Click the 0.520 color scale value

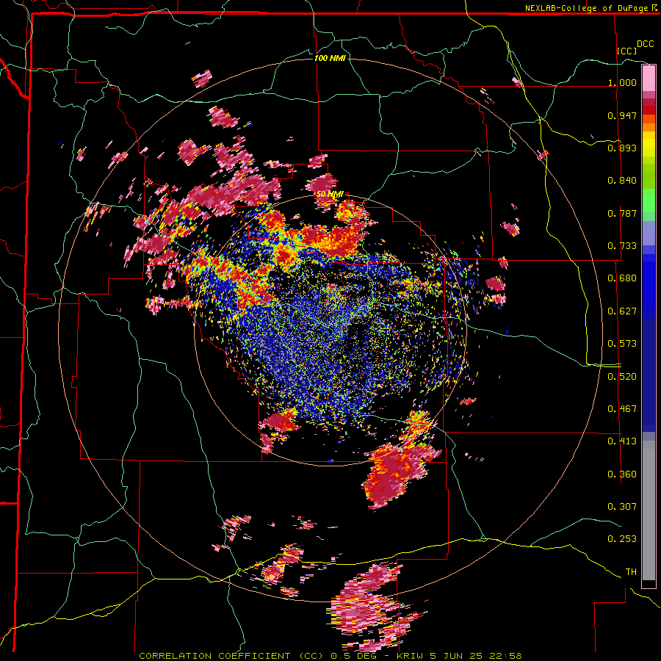(x=622, y=377)
